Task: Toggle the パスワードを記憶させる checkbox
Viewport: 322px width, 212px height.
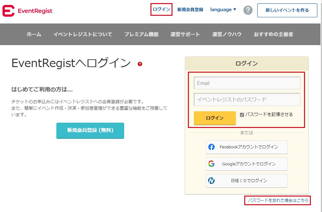Action: click(x=242, y=115)
